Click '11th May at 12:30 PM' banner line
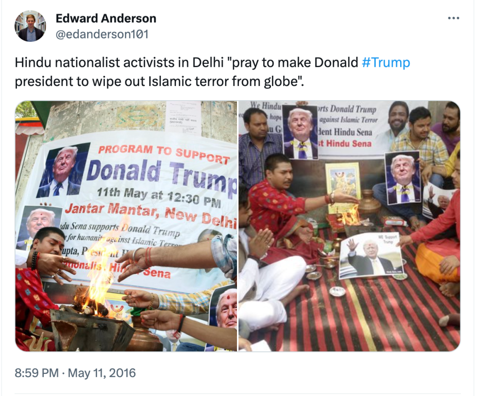 pyautogui.click(x=159, y=197)
